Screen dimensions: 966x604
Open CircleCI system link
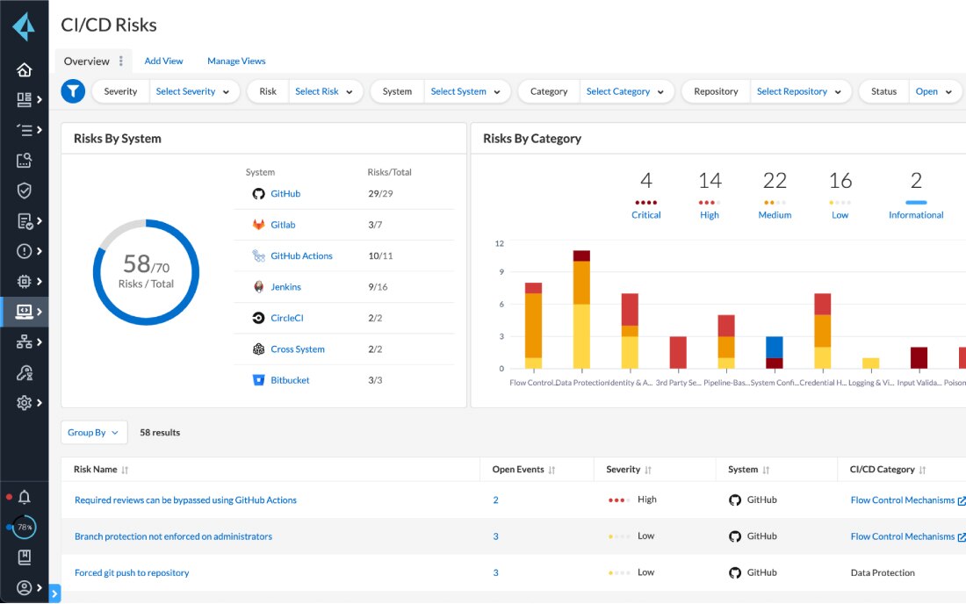click(x=287, y=318)
